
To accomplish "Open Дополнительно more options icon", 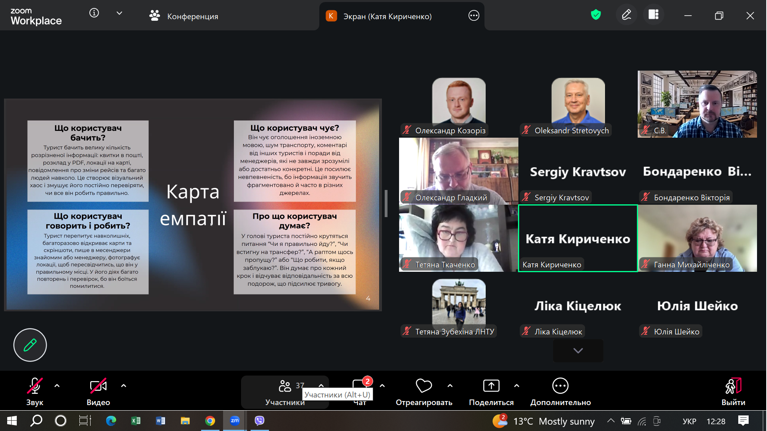I will [561, 386].
